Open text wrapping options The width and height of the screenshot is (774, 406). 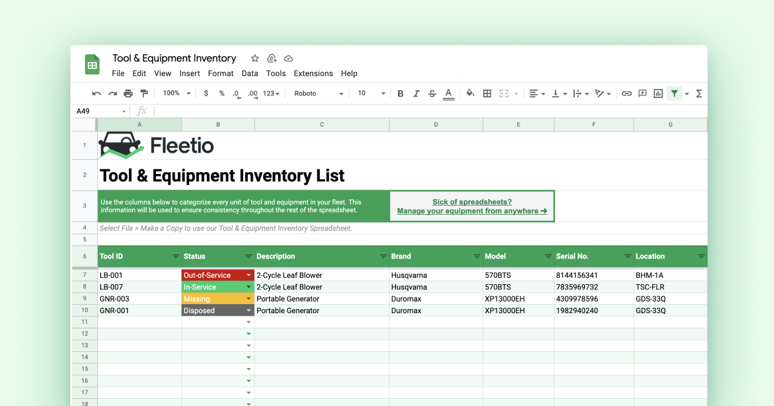[x=580, y=93]
